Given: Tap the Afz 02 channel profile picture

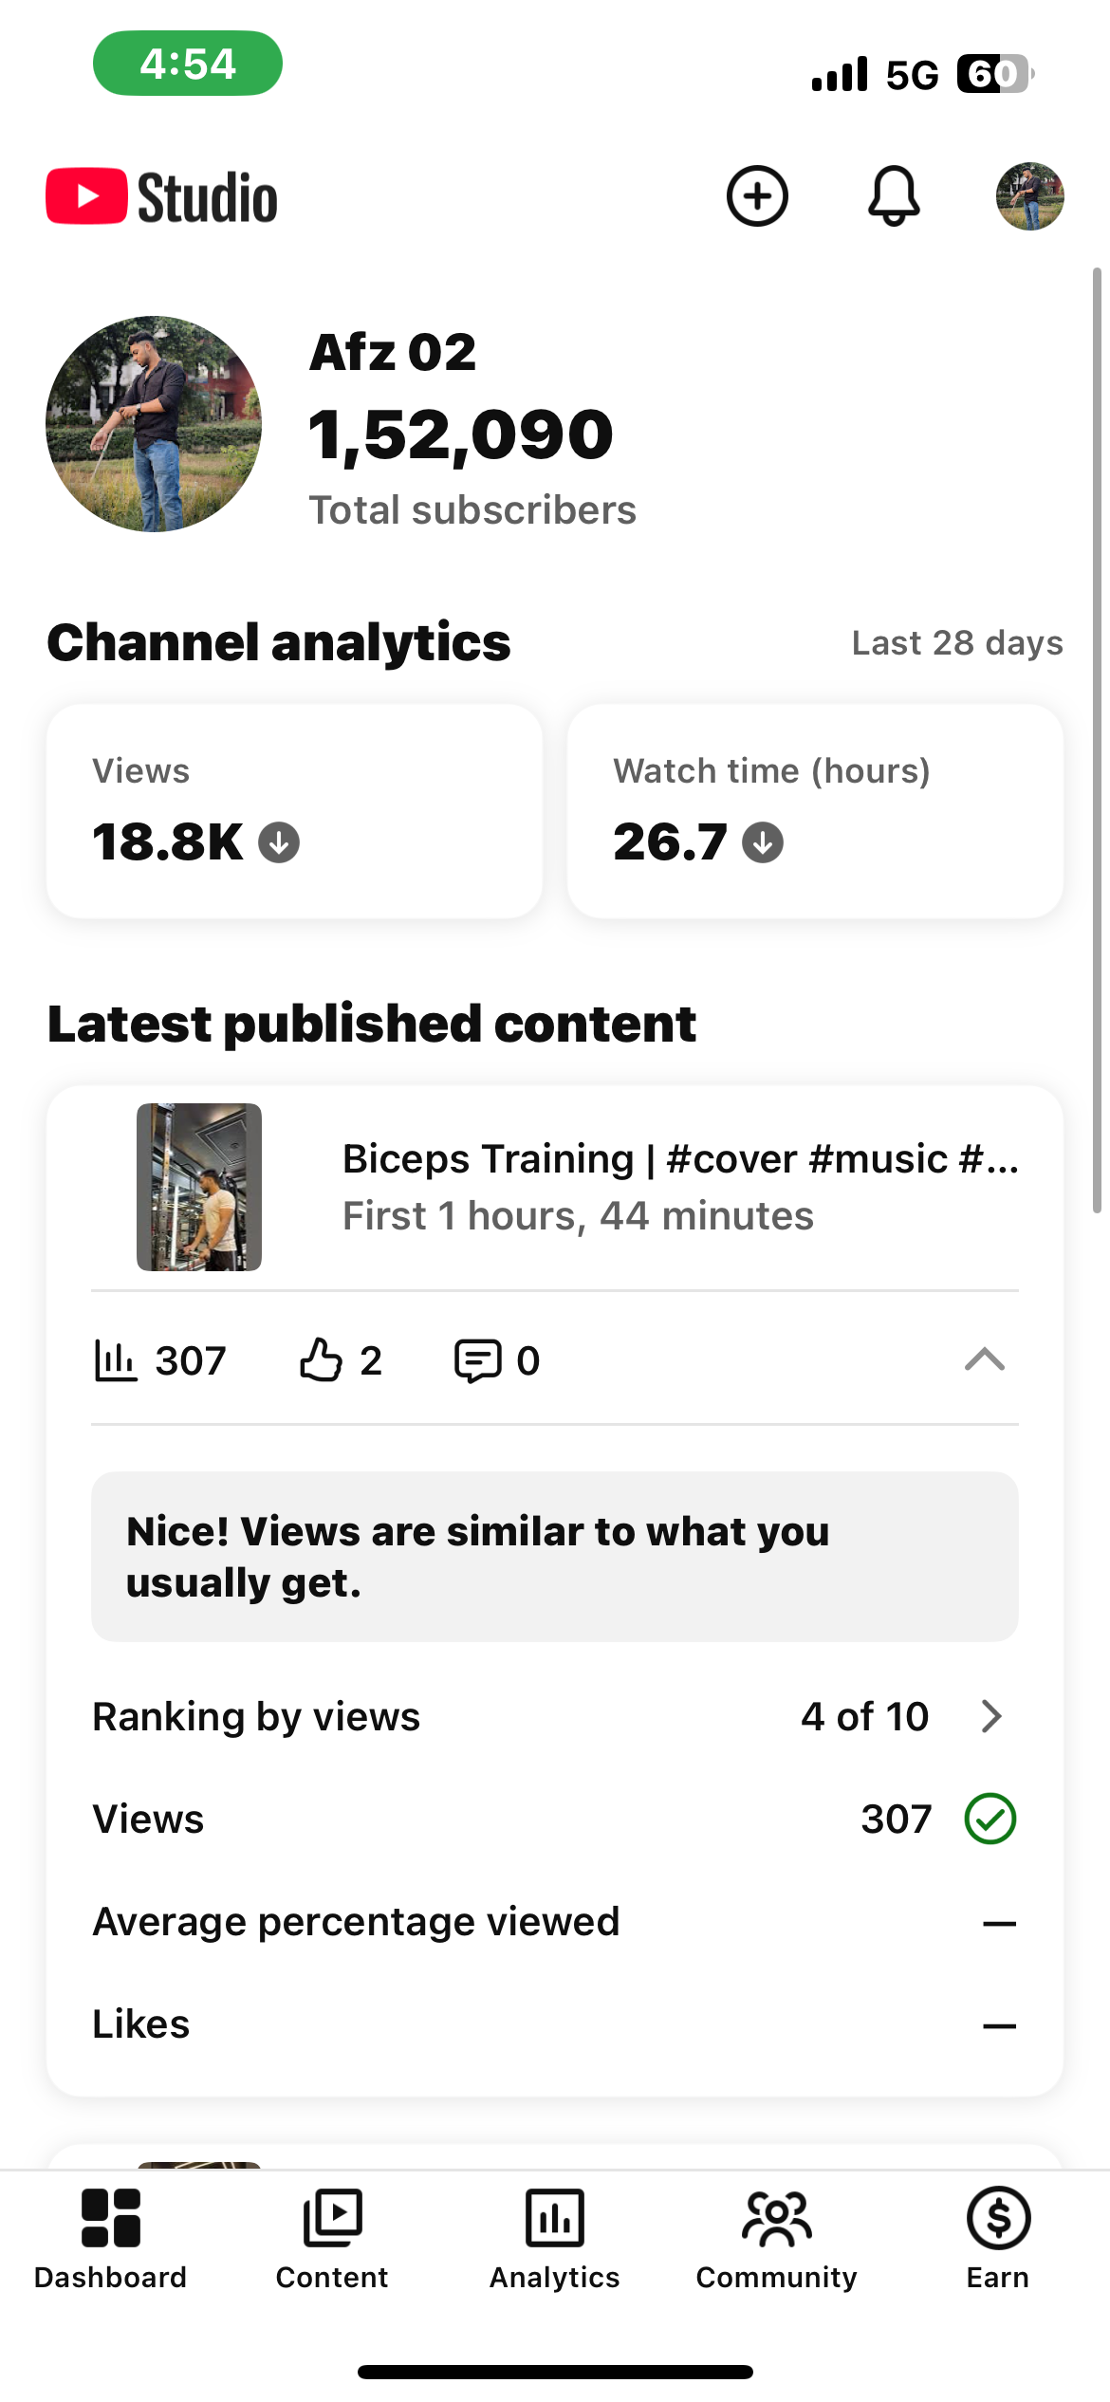Looking at the screenshot, I should click(154, 424).
